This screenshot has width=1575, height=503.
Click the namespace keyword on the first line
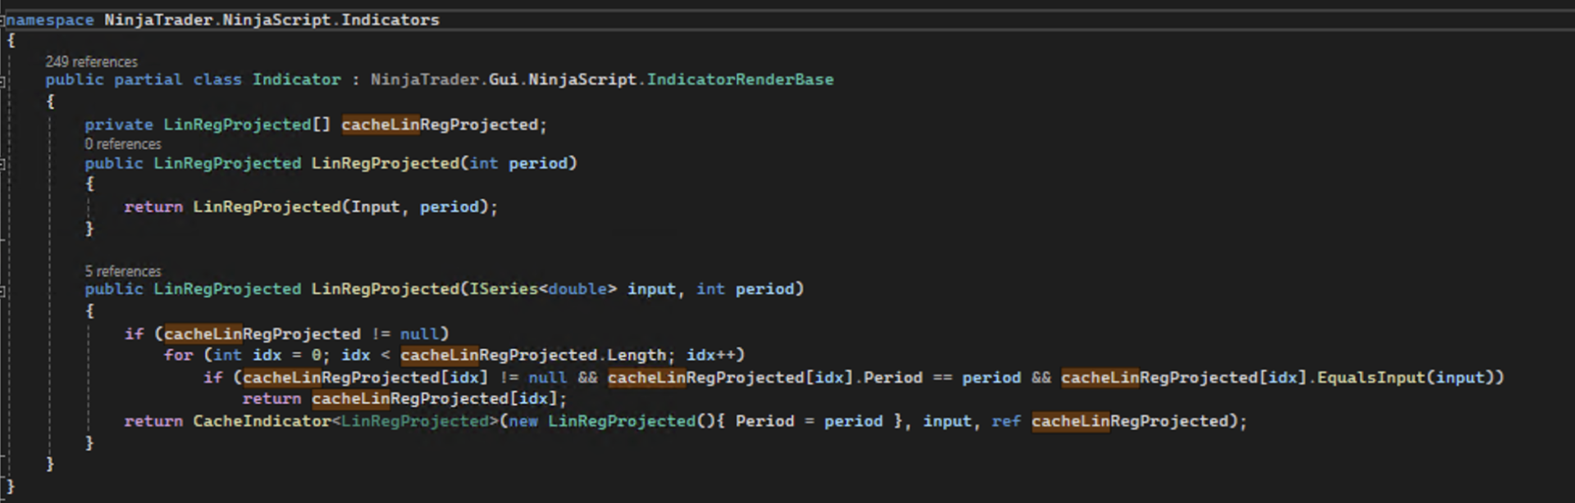[50, 20]
